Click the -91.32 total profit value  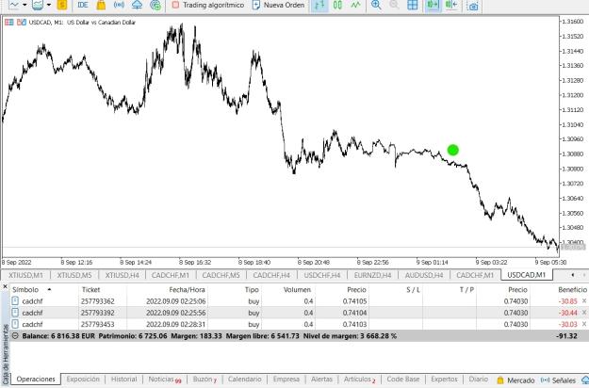[x=566, y=336]
